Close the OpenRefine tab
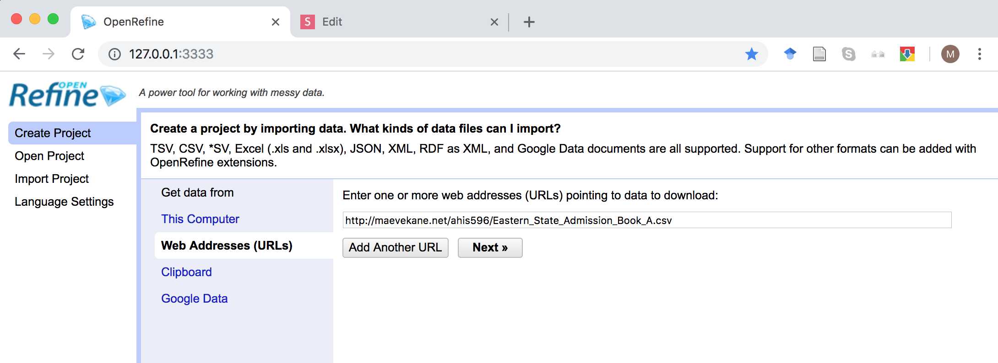 point(275,22)
